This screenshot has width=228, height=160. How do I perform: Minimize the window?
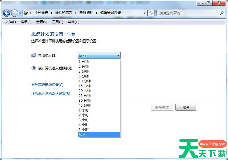pyautogui.click(x=201, y=3)
